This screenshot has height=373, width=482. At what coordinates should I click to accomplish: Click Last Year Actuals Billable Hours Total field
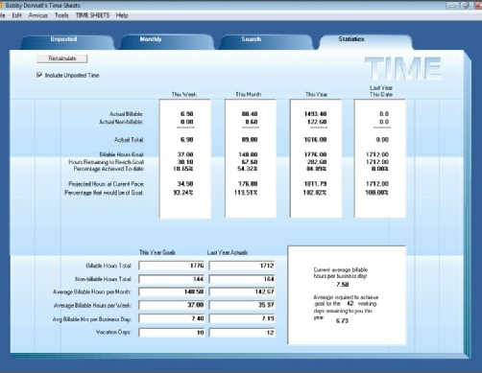coord(242,266)
